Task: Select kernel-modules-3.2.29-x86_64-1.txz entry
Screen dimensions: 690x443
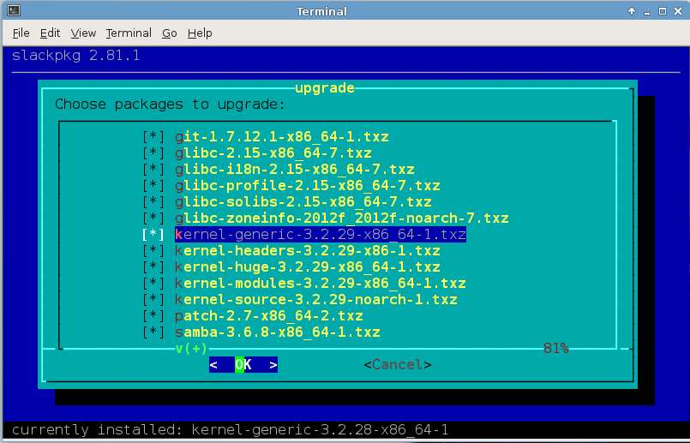Action: (321, 283)
